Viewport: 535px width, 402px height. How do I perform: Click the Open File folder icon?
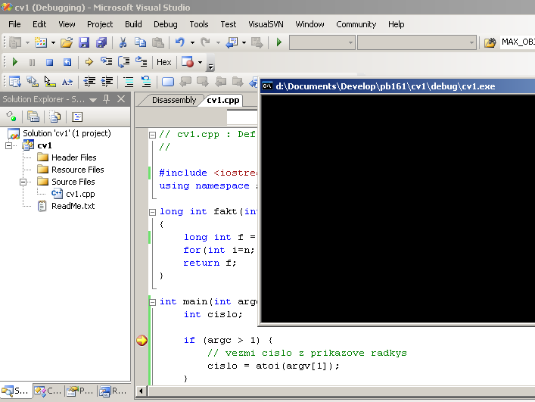(x=67, y=42)
